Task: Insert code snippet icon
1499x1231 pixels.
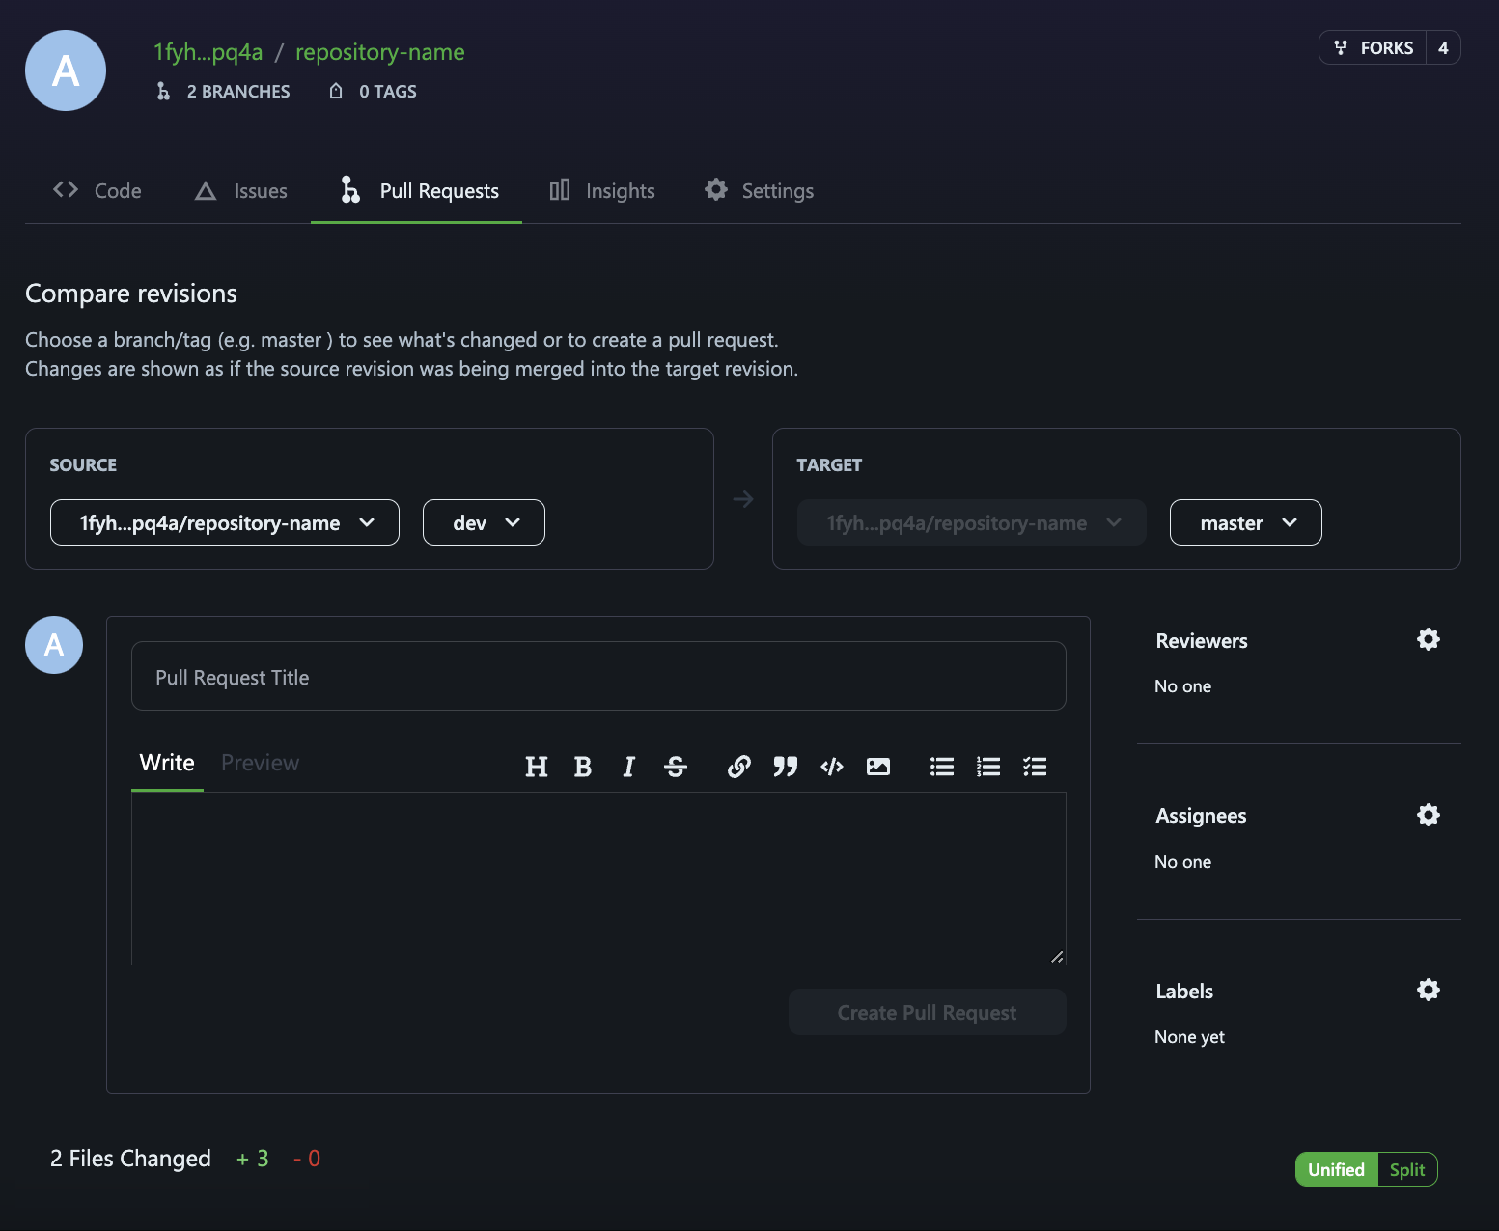Action: [832, 767]
